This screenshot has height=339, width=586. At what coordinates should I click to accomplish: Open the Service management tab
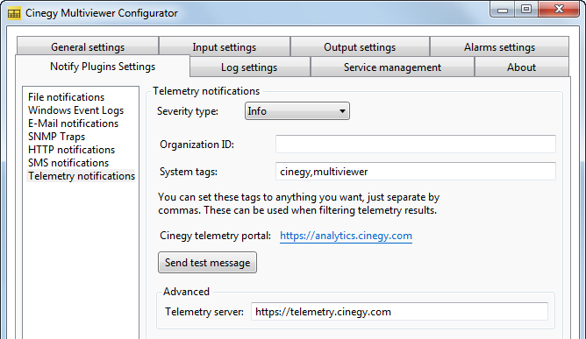(x=392, y=67)
